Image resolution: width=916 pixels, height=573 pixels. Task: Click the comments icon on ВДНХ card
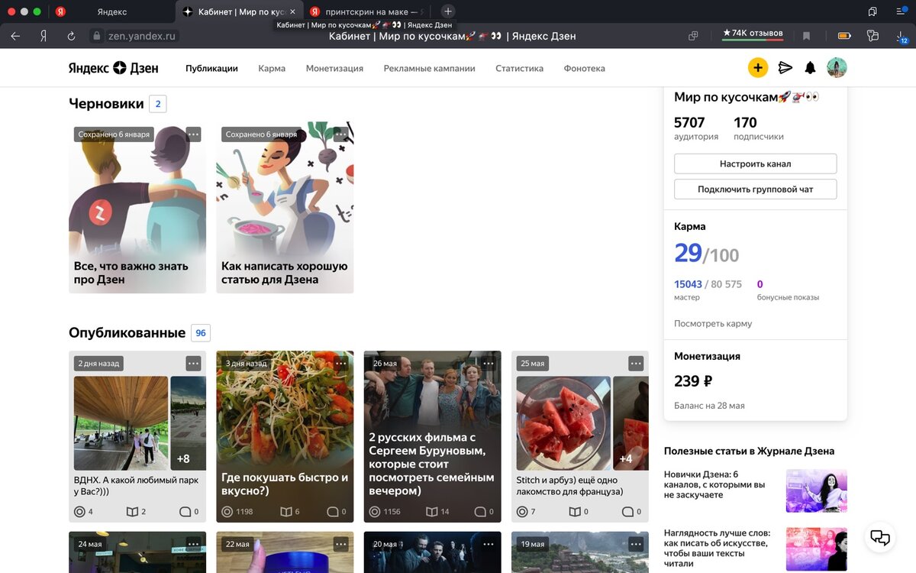[x=185, y=512]
